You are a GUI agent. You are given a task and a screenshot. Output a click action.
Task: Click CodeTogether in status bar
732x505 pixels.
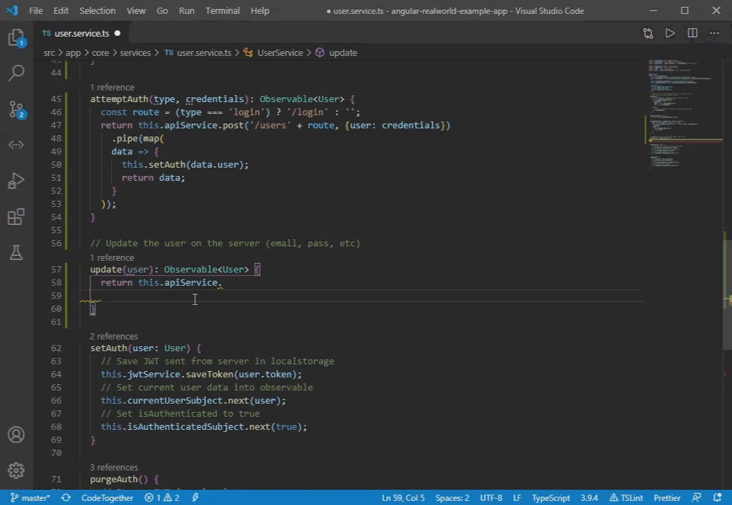point(107,498)
